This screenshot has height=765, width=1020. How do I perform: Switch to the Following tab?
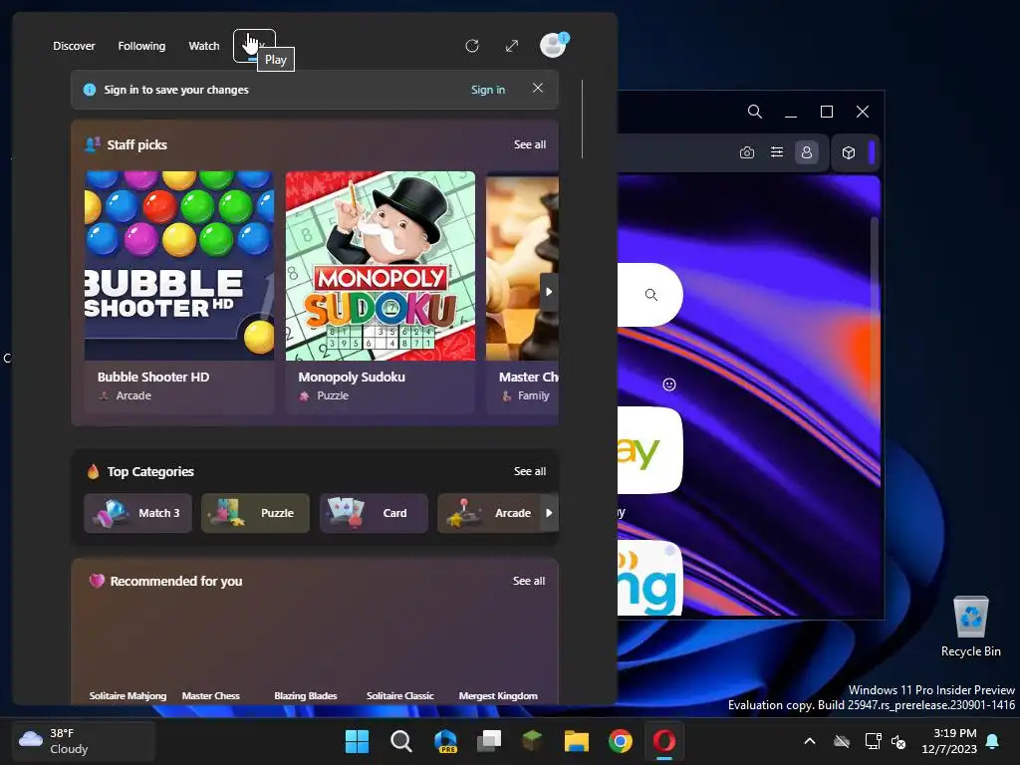pyautogui.click(x=141, y=46)
